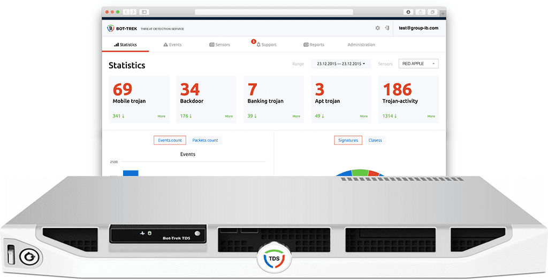This screenshot has height=280, width=548.
Task: Select the Clasess chart toggle
Action: click(x=375, y=140)
